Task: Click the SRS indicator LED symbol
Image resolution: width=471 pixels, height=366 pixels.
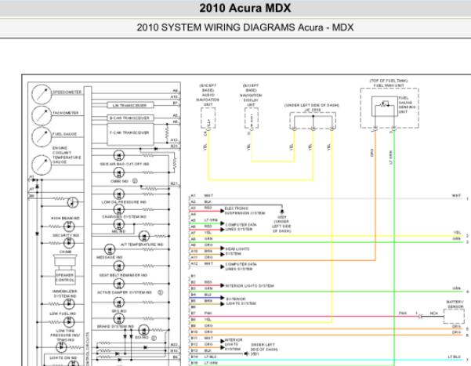Action: click(x=119, y=303)
